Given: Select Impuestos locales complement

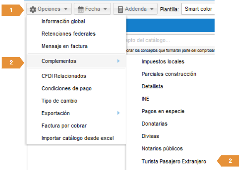Looking at the screenshot, I should click(x=163, y=61).
